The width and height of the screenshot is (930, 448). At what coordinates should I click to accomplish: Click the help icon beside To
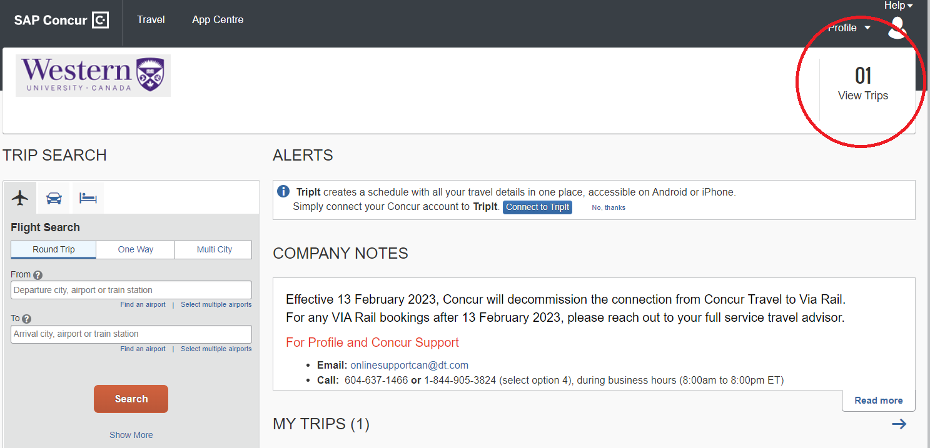(26, 319)
